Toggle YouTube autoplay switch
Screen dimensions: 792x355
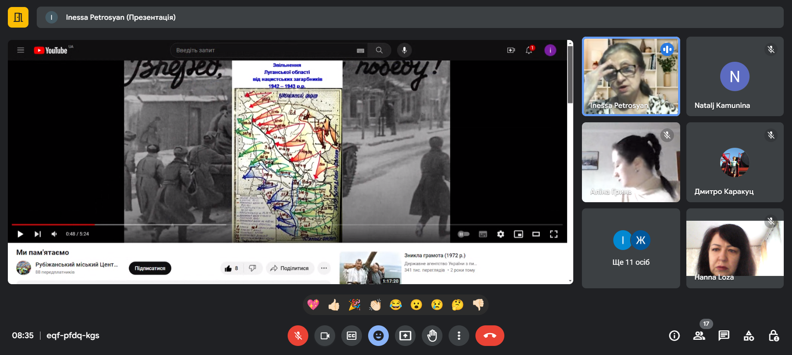coord(463,234)
